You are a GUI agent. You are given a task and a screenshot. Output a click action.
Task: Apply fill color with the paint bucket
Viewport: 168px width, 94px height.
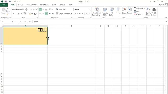(x=30, y=13)
